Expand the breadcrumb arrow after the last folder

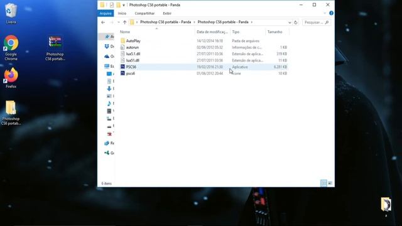[x=252, y=23]
